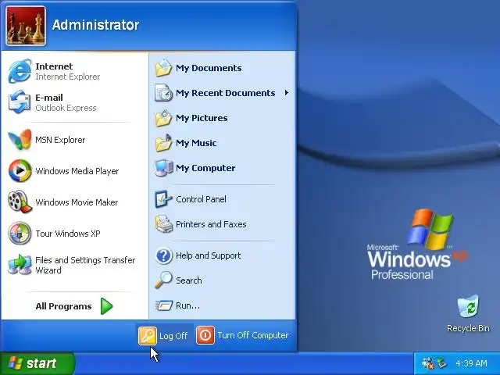Click the 'Recycle Bin' desktop label
Viewport: 500px width, 375px height.
click(468, 328)
